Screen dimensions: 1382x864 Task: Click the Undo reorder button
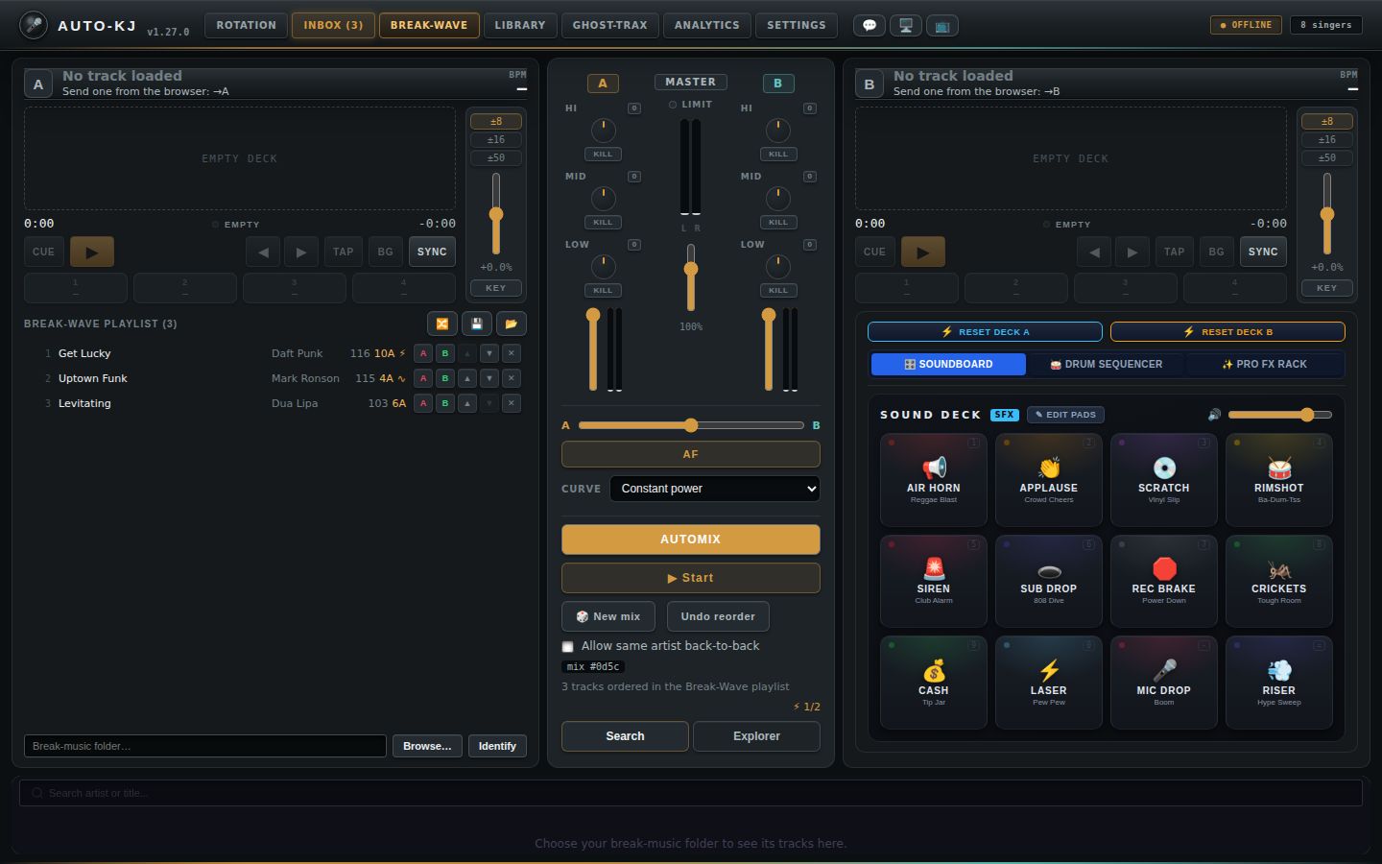(x=718, y=616)
